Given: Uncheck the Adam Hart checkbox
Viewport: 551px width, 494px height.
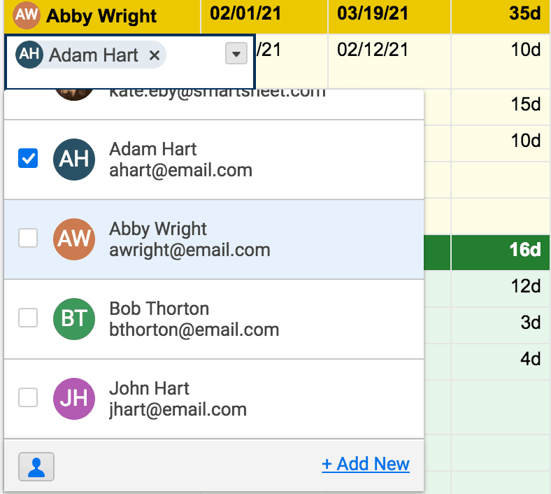Looking at the screenshot, I should click(28, 158).
